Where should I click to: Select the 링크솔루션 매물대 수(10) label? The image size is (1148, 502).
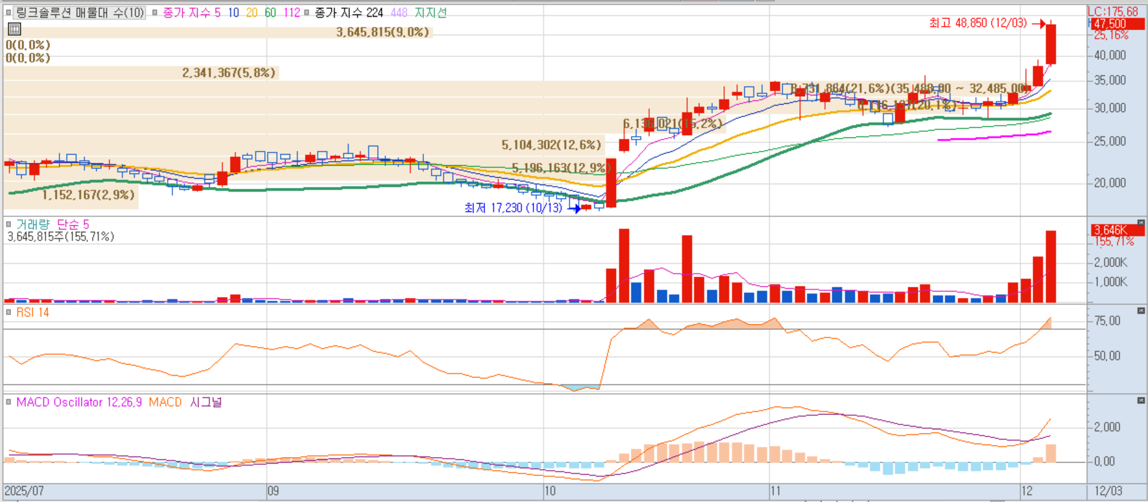[79, 12]
